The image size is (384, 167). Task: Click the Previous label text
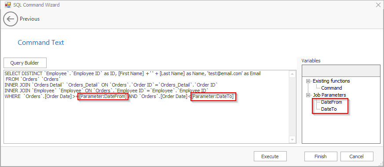click(x=29, y=19)
